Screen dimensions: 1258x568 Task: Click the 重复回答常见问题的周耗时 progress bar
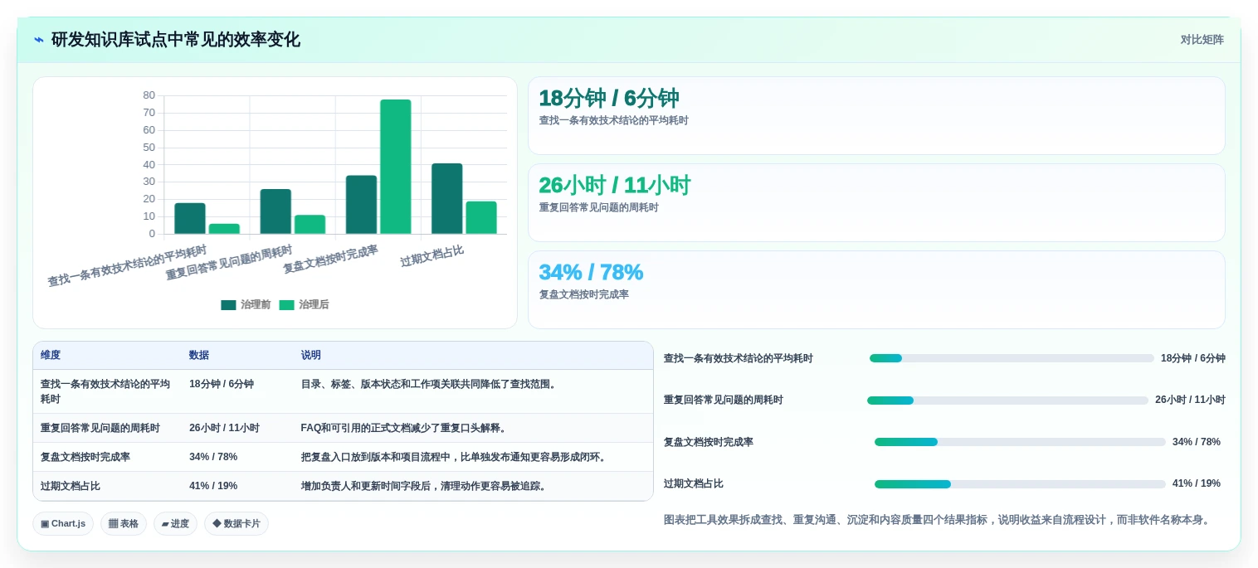[1008, 401]
